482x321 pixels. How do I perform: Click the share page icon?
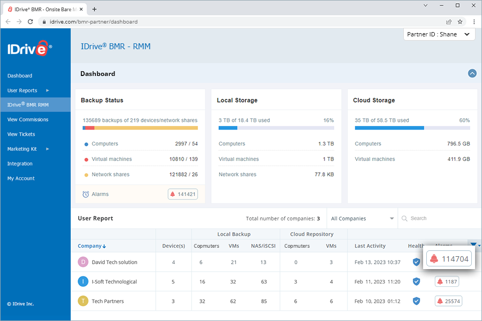click(x=449, y=22)
